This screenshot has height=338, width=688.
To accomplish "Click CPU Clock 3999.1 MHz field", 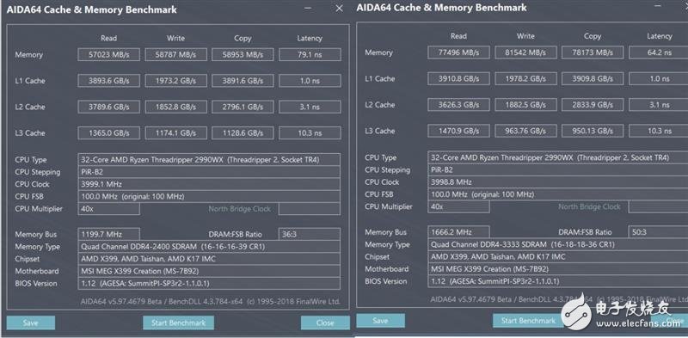I will [209, 184].
